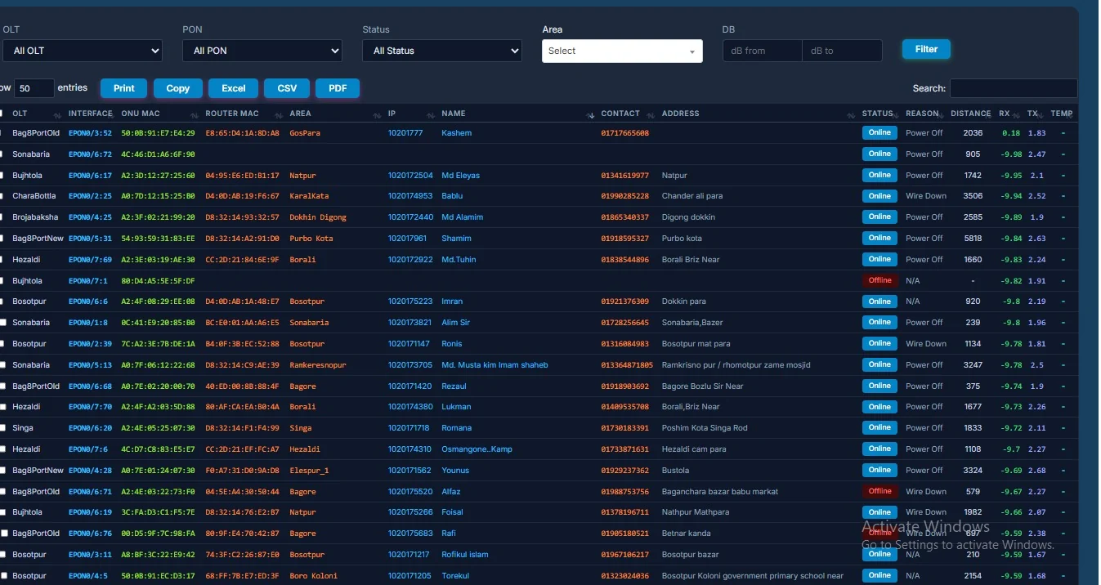Image resolution: width=1101 pixels, height=585 pixels.
Task: Expand the All Status dropdown
Action: tap(442, 51)
